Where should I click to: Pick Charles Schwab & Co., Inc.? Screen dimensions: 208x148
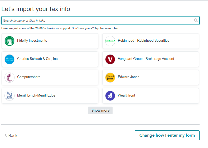pyautogui.click(x=50, y=59)
